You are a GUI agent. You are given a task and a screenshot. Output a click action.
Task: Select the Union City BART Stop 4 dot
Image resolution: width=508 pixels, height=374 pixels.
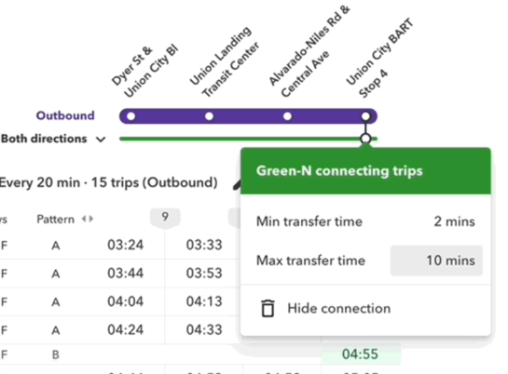click(365, 116)
